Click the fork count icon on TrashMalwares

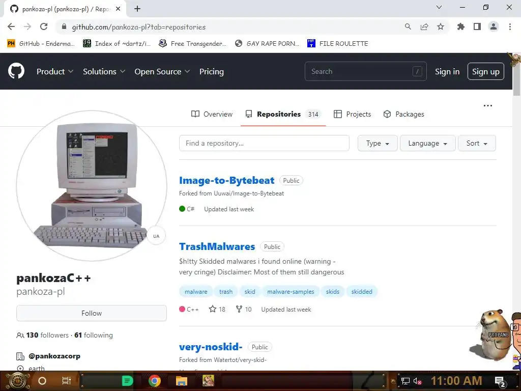(239, 309)
